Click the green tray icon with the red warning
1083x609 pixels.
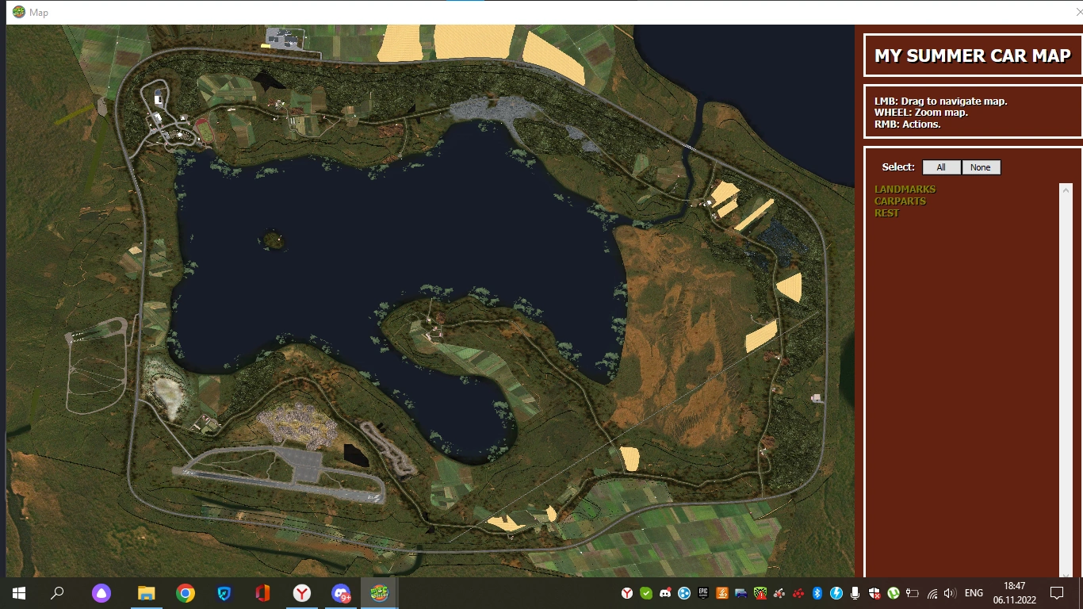[x=760, y=593]
